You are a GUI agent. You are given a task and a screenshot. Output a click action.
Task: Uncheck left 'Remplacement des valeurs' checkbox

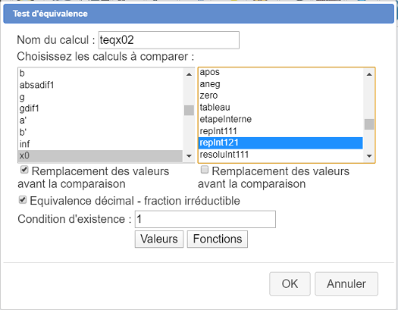point(24,170)
